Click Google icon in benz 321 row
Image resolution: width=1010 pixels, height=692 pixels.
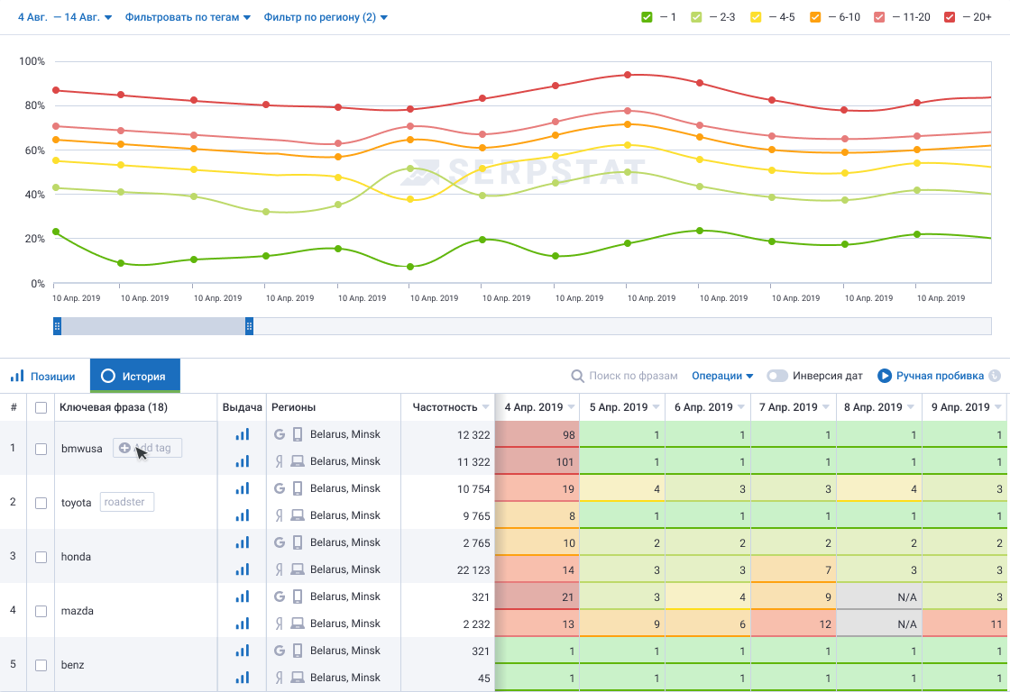280,651
